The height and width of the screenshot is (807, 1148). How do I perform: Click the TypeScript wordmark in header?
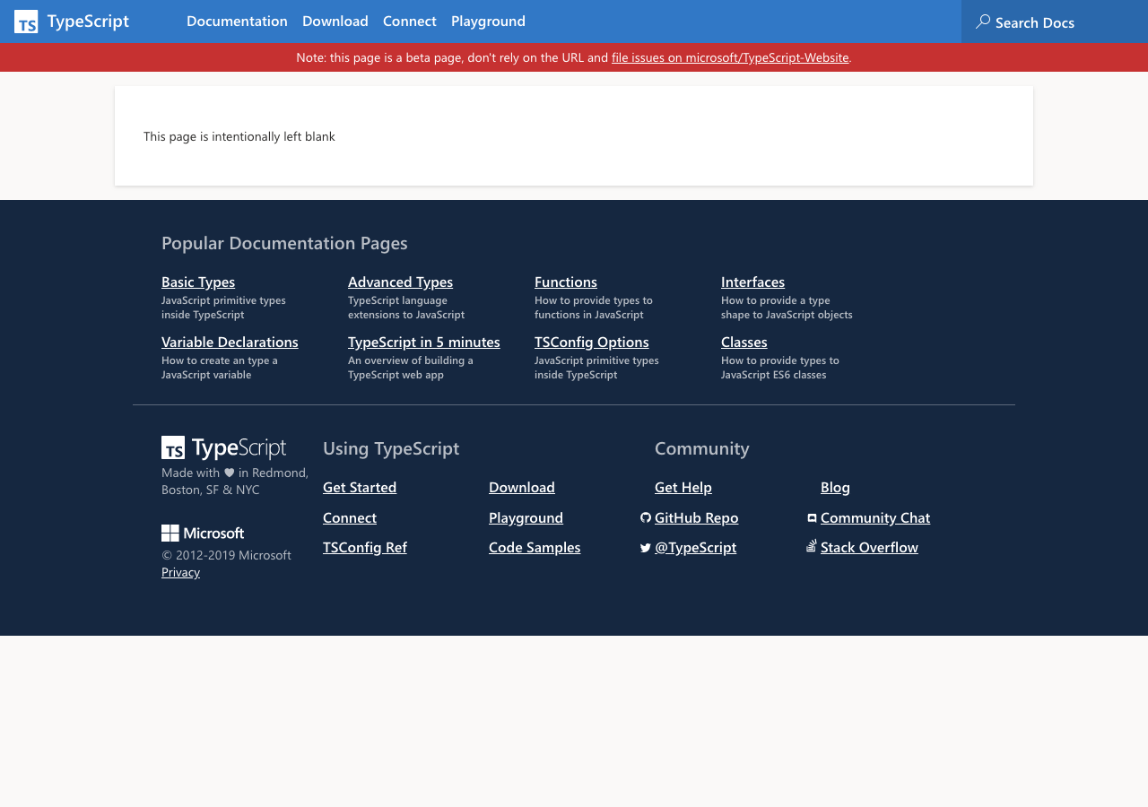[88, 21]
